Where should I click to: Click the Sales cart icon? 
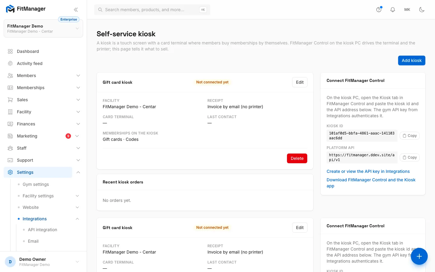pos(10,100)
